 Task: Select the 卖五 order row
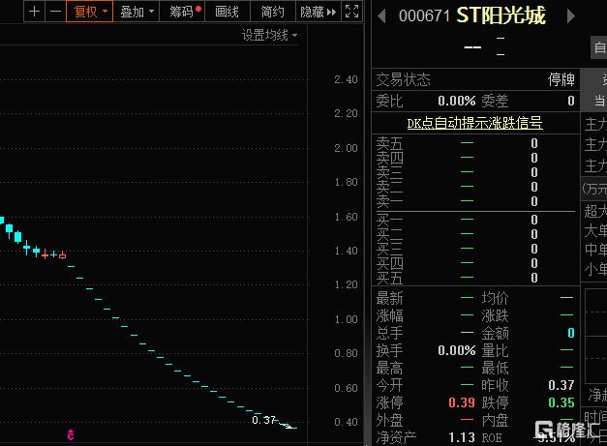[475, 143]
